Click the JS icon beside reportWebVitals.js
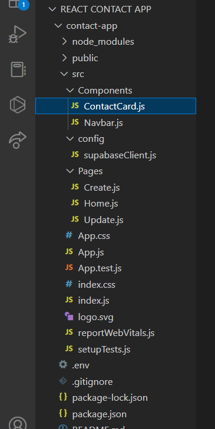The height and width of the screenshot is (429, 215). click(69, 332)
